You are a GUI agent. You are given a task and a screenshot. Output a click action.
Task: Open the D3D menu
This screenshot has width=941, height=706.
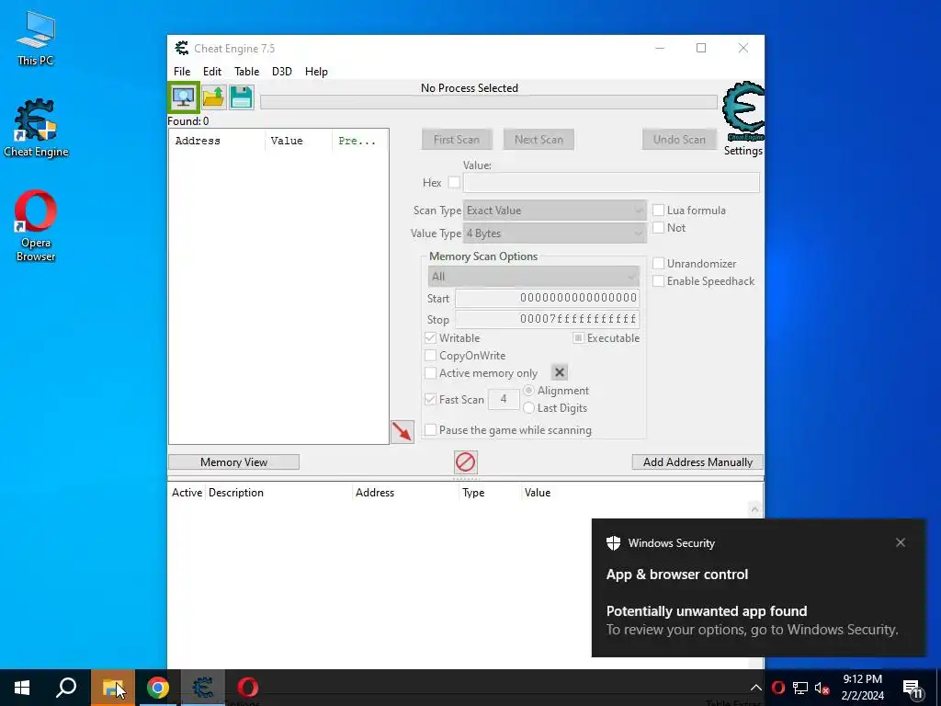(x=281, y=72)
